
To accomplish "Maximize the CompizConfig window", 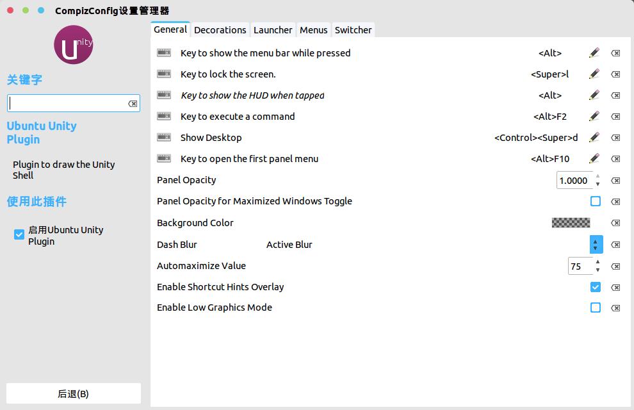I will [41, 10].
